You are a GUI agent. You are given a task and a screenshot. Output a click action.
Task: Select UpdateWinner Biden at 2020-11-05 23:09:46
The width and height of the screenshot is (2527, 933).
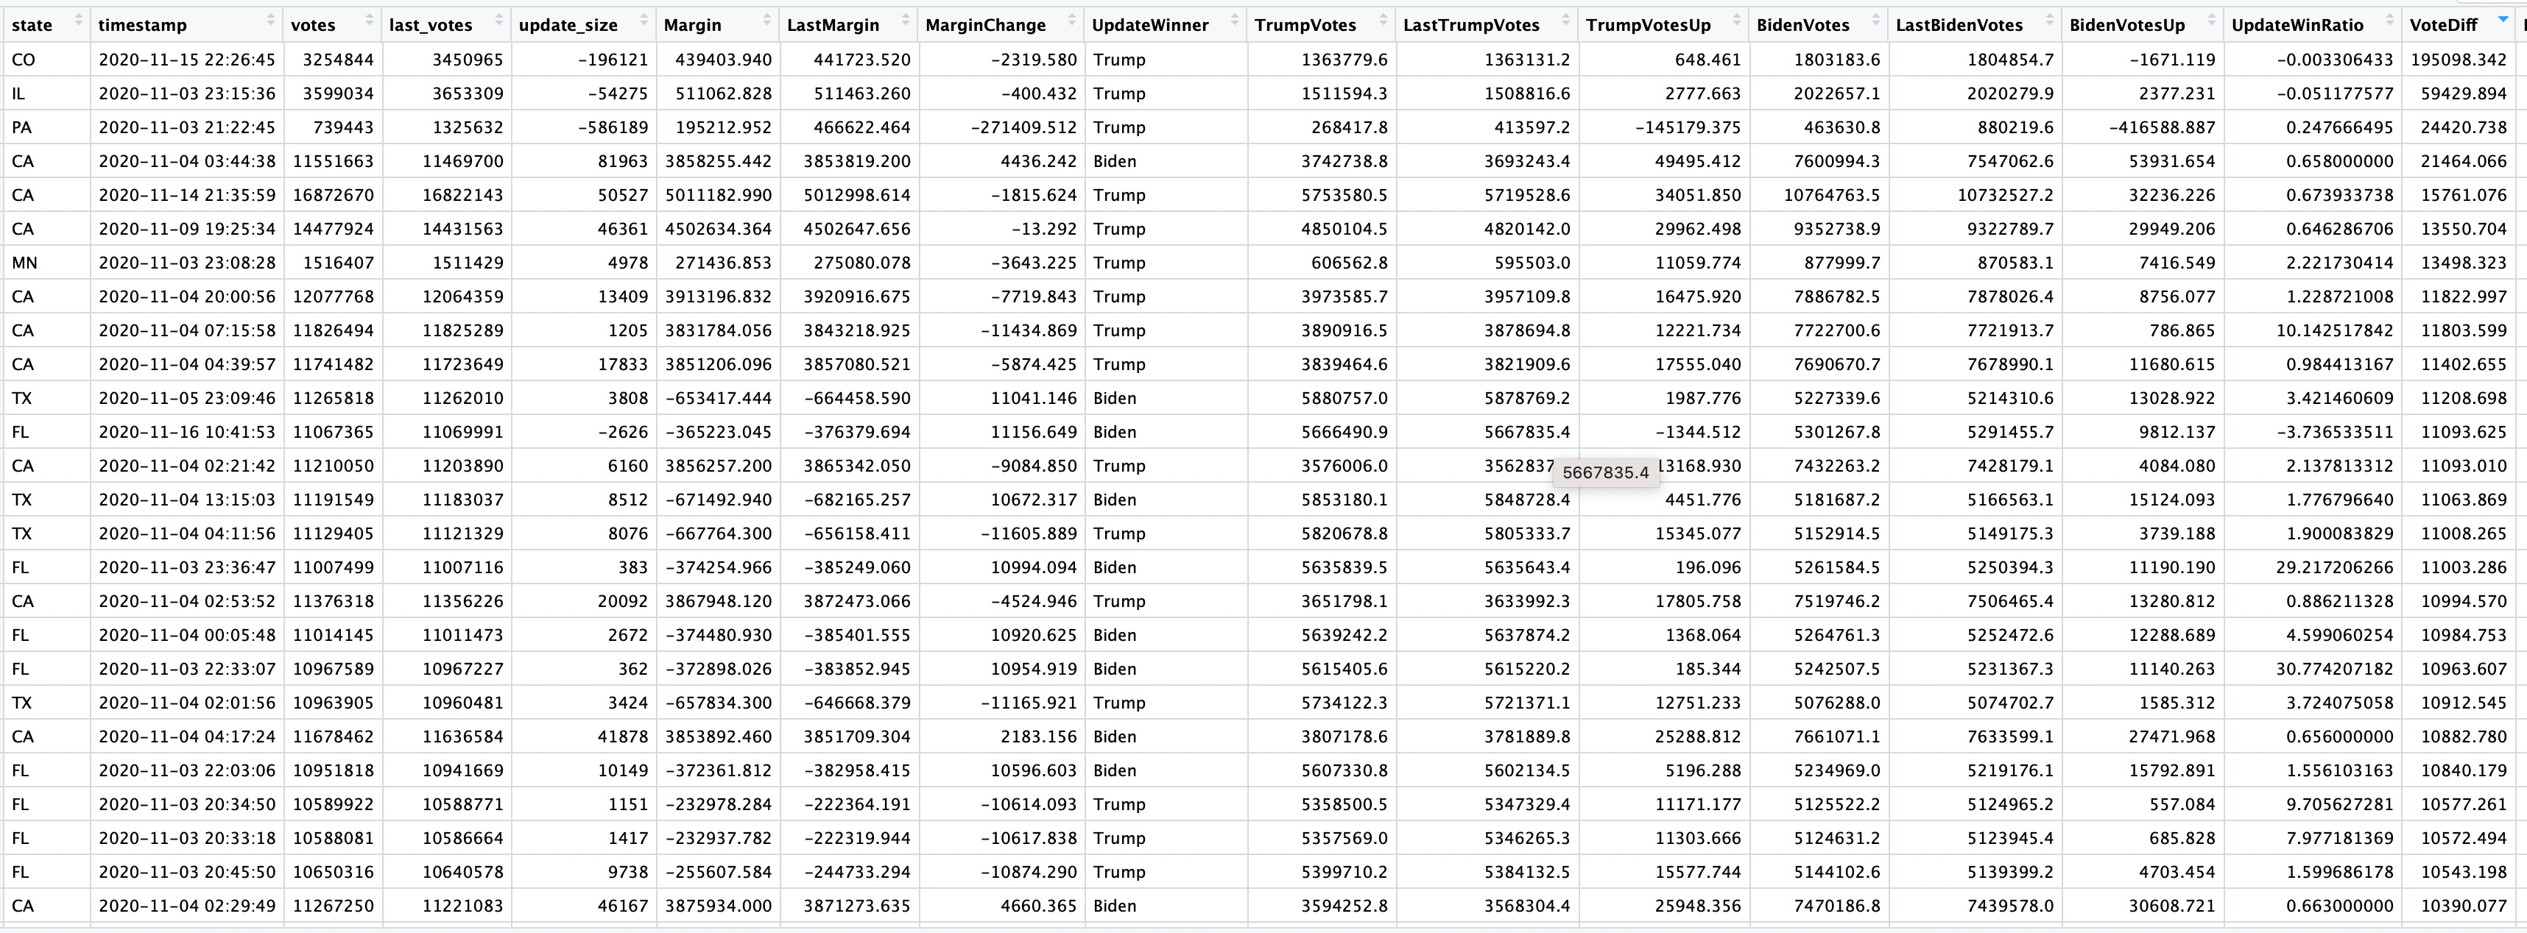1114,398
